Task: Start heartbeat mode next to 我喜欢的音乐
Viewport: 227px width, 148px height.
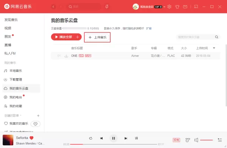Action: [x=36, y=124]
